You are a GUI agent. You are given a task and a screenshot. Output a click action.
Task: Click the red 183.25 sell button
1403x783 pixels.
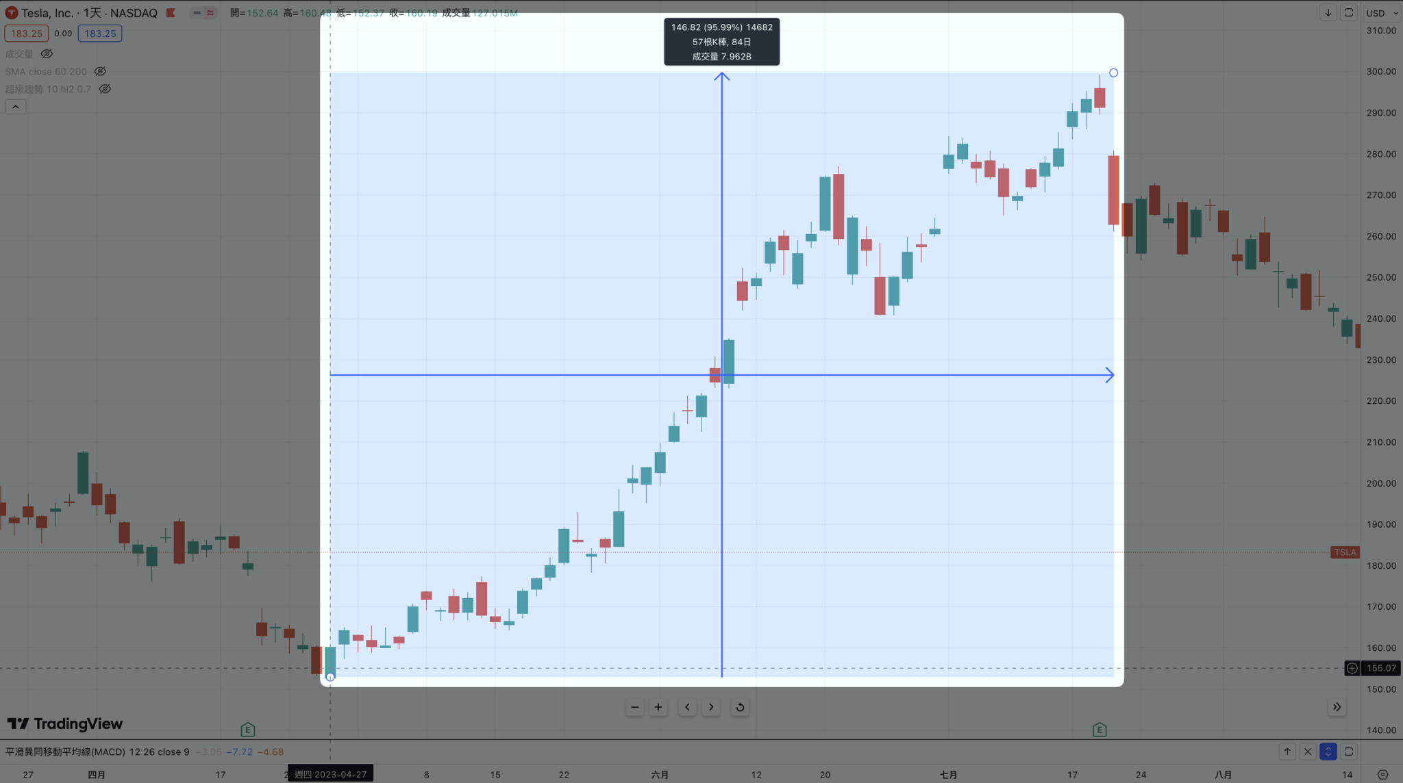[x=26, y=33]
